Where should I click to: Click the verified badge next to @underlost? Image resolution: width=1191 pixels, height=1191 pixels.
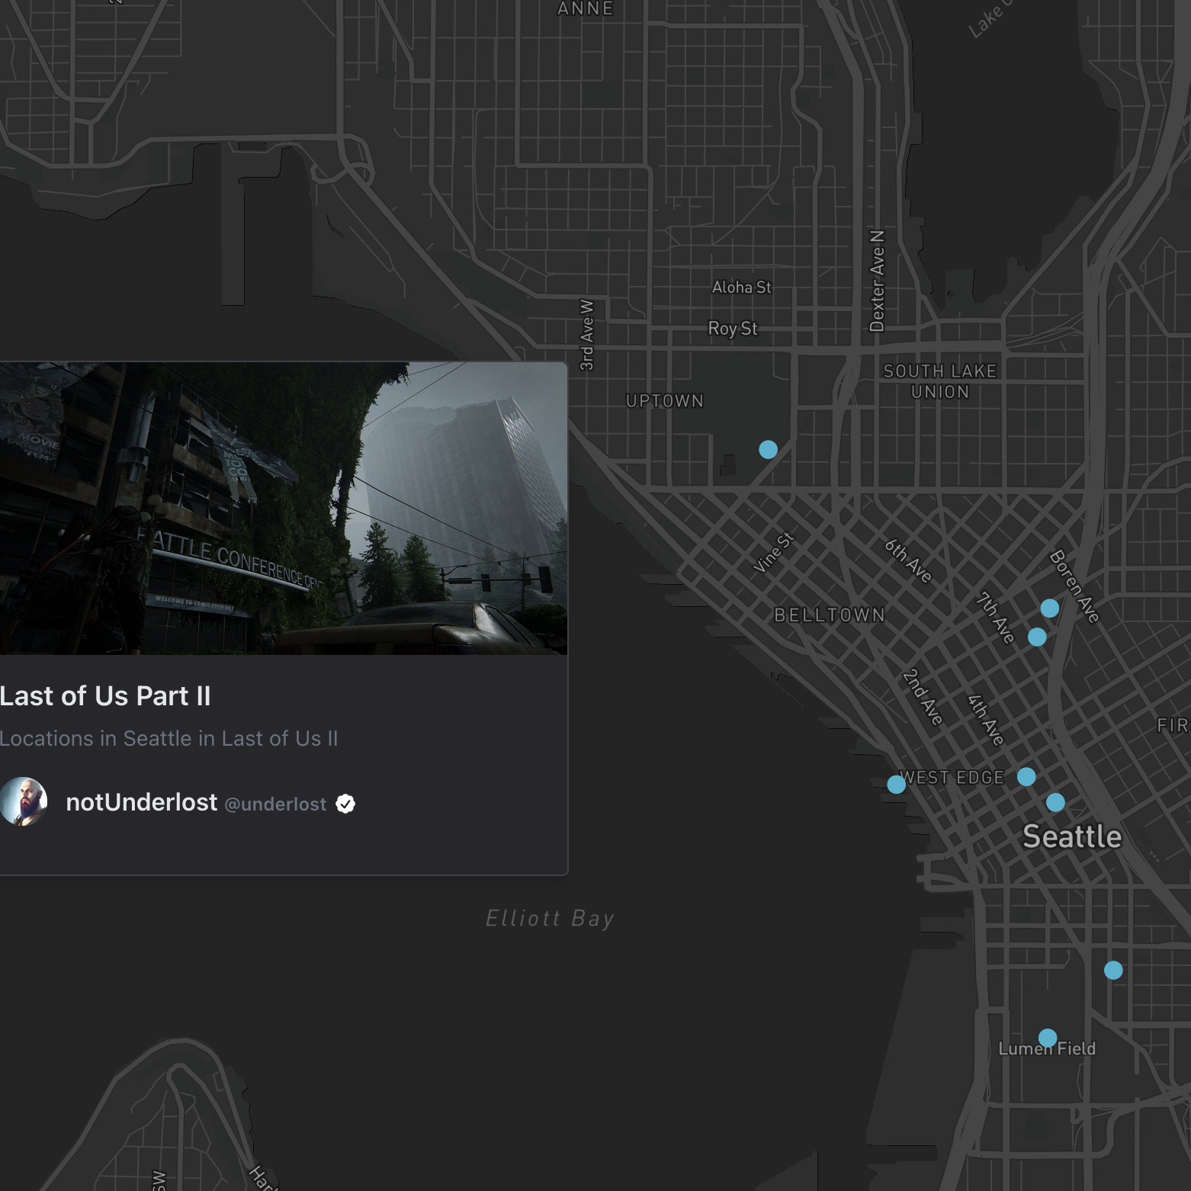click(x=345, y=803)
